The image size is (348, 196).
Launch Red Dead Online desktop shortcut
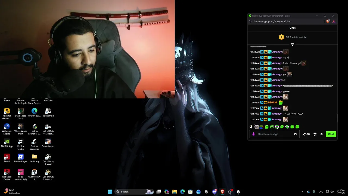[x=7, y=175]
